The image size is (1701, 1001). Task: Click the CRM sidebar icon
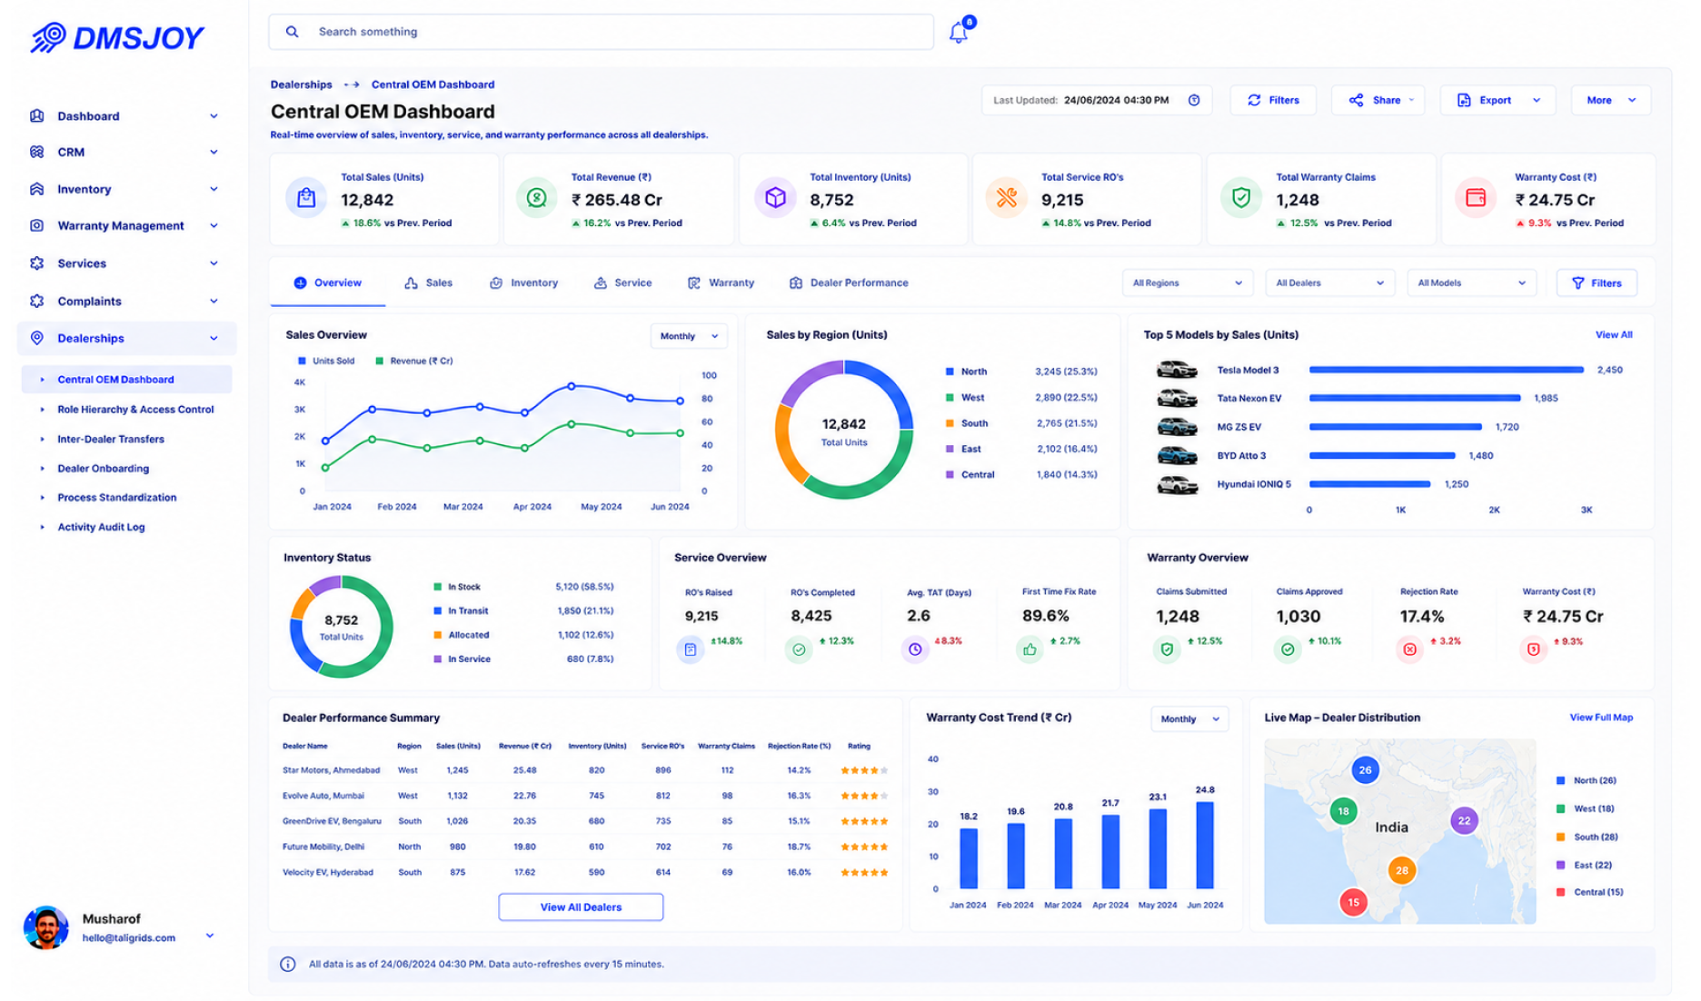pyautogui.click(x=36, y=153)
